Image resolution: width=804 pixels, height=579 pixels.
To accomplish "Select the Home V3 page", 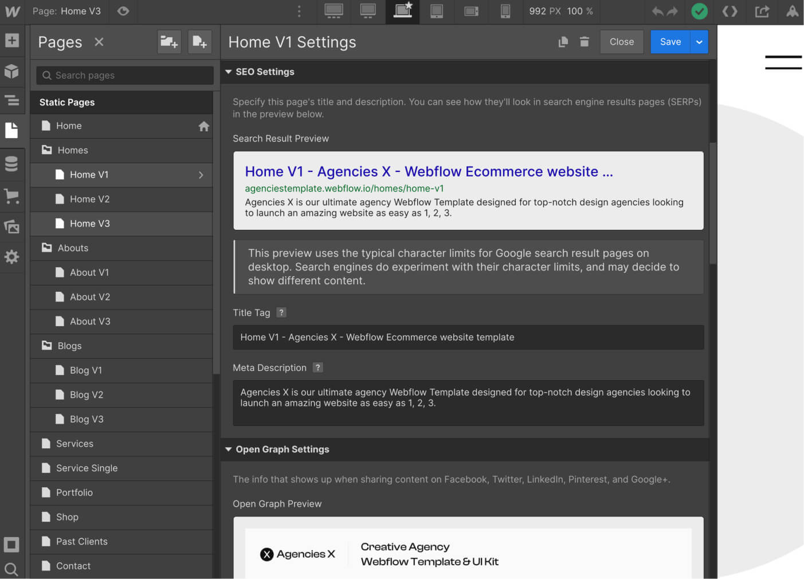I will point(121,224).
